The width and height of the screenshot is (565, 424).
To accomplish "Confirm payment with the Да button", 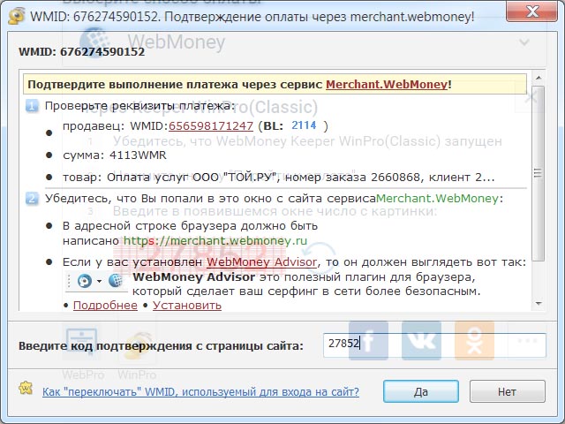I will pos(420,391).
